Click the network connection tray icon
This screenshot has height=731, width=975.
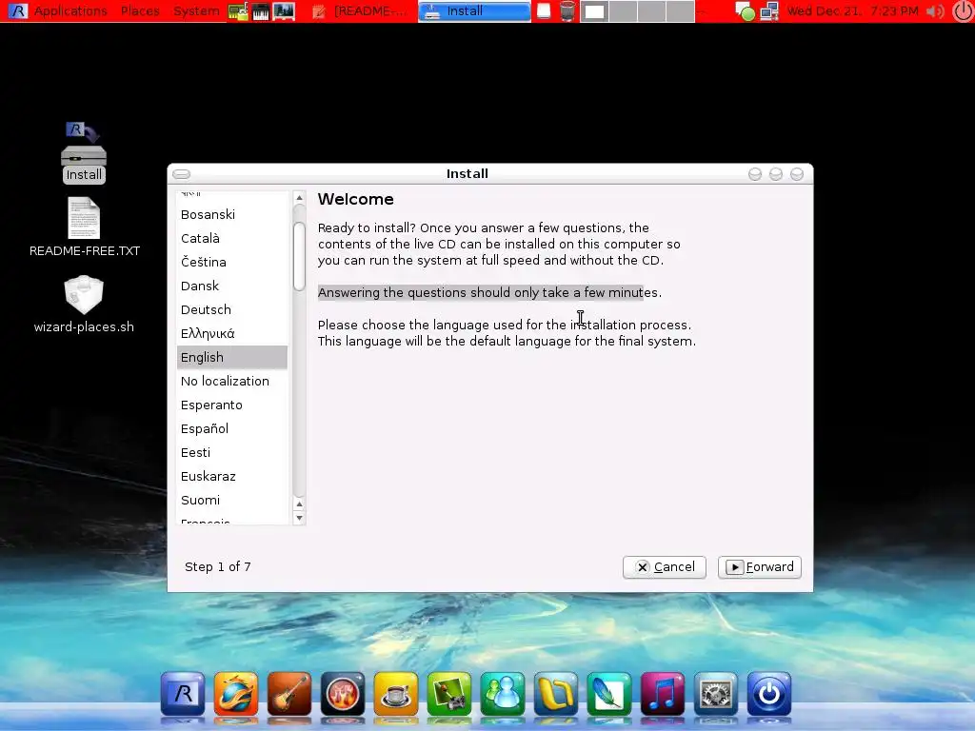click(x=769, y=11)
